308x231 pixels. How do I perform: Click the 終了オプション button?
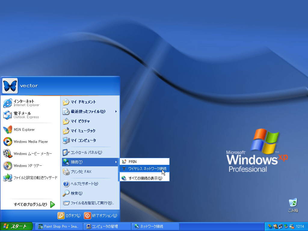[100, 215]
